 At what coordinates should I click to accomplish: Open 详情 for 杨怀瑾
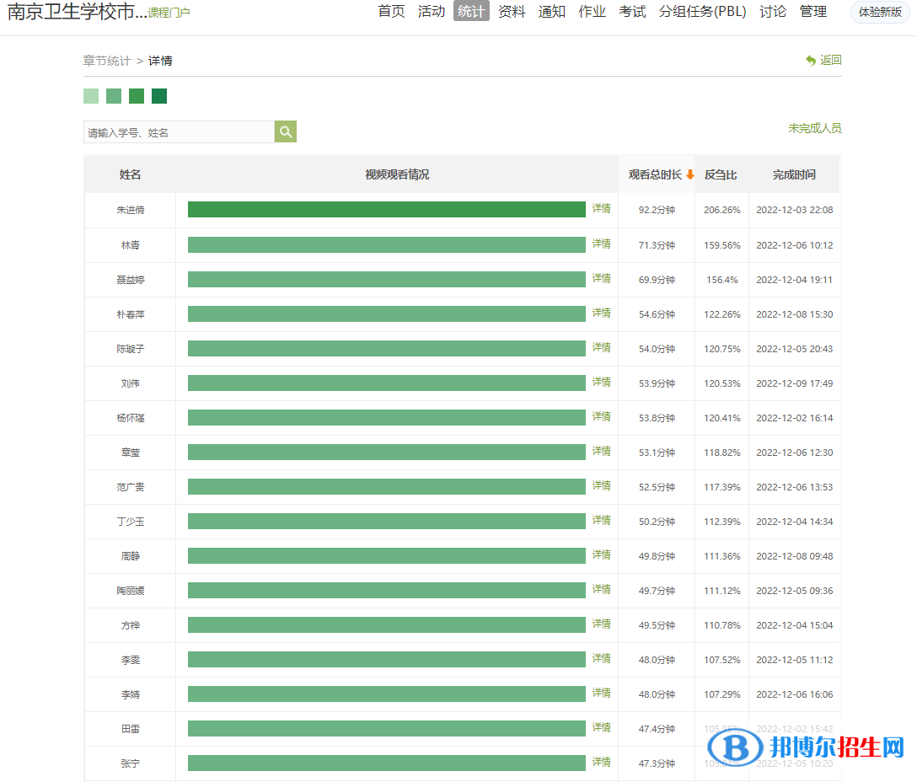pyautogui.click(x=601, y=416)
